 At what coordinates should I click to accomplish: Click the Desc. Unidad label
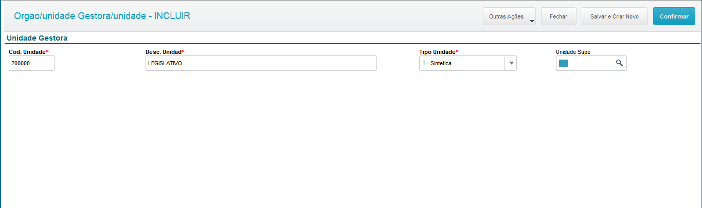(x=164, y=52)
